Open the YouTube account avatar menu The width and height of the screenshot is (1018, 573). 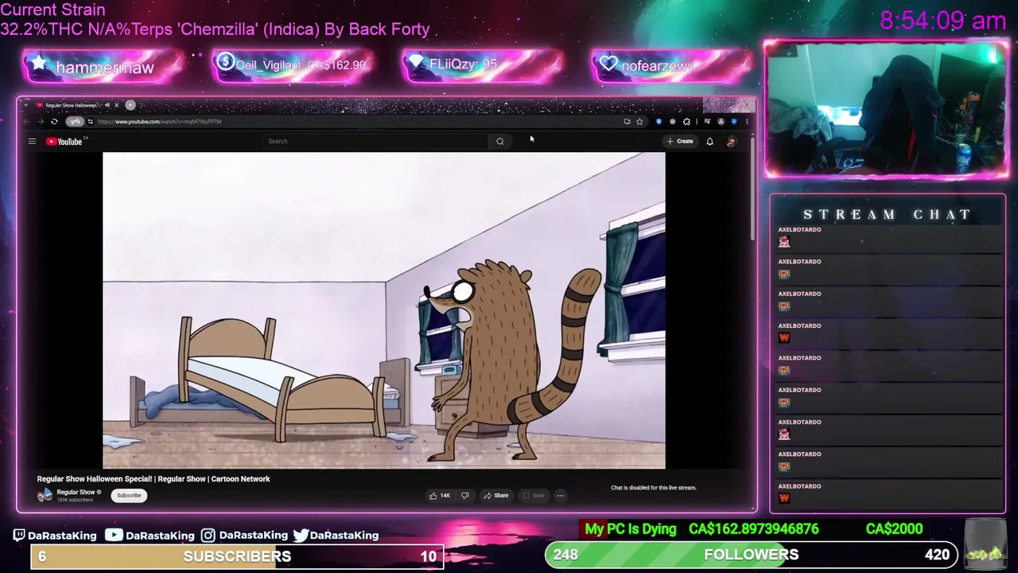(x=732, y=142)
